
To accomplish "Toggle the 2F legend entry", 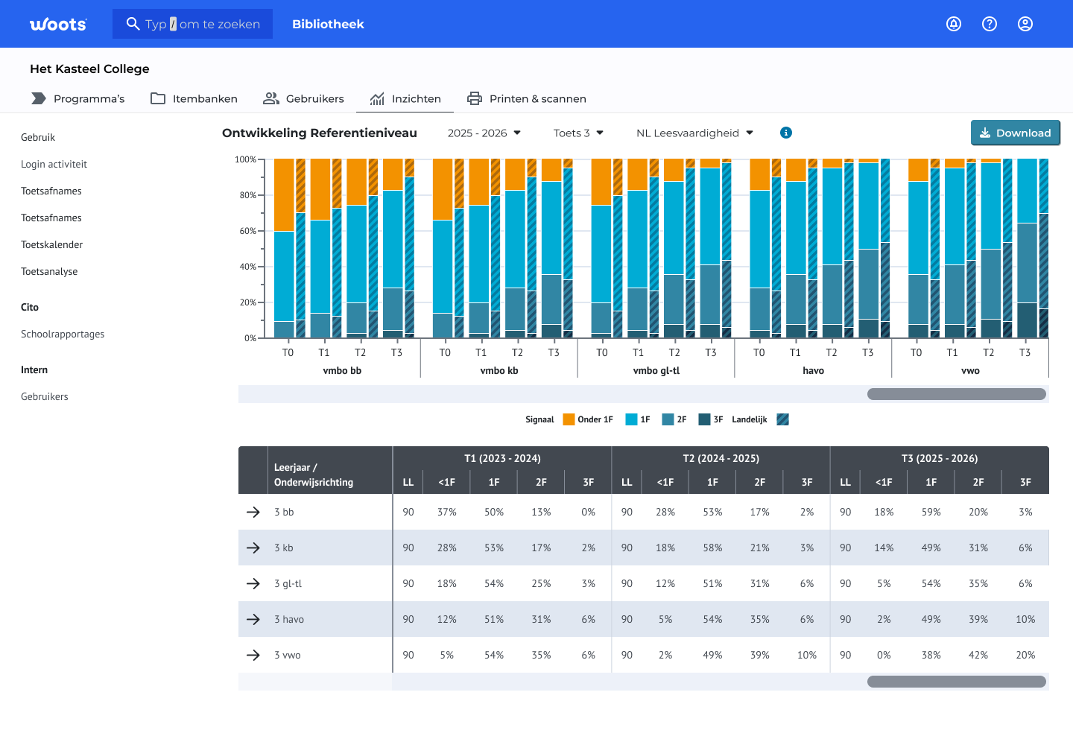I will 674,419.
